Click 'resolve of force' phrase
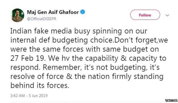The image size is (178, 103). point(37,76)
